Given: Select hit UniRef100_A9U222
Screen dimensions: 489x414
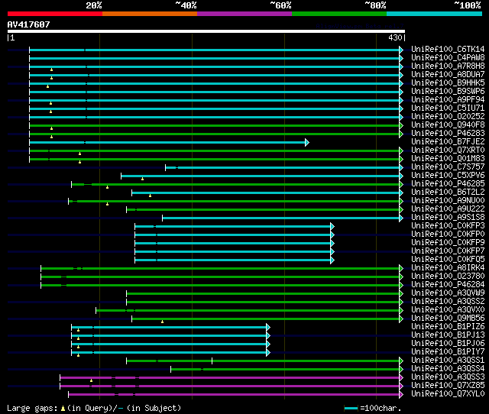Looking at the screenshot, I should tap(448, 209).
